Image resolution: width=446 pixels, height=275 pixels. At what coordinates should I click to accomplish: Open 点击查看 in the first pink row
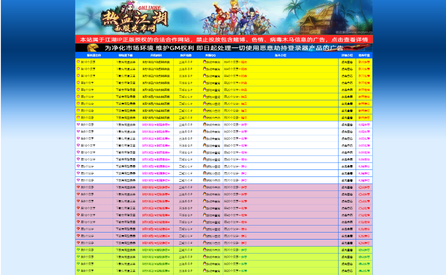[347, 187]
